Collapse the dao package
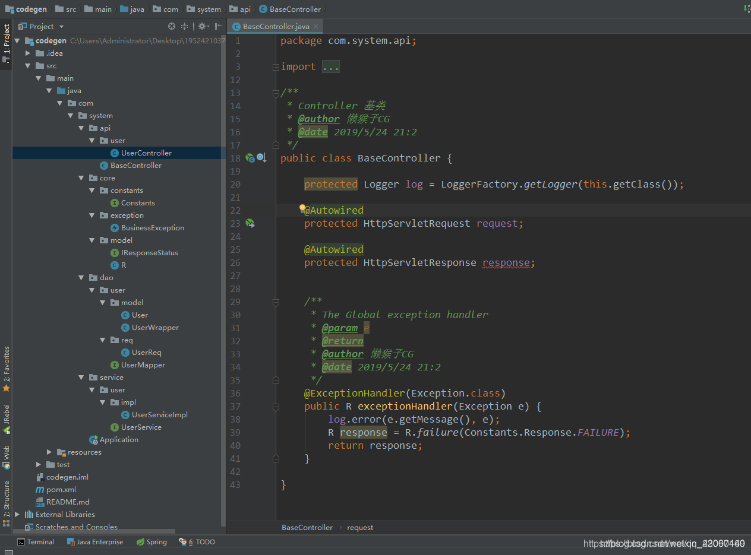Screen dimensions: 751x555 (x=81, y=278)
